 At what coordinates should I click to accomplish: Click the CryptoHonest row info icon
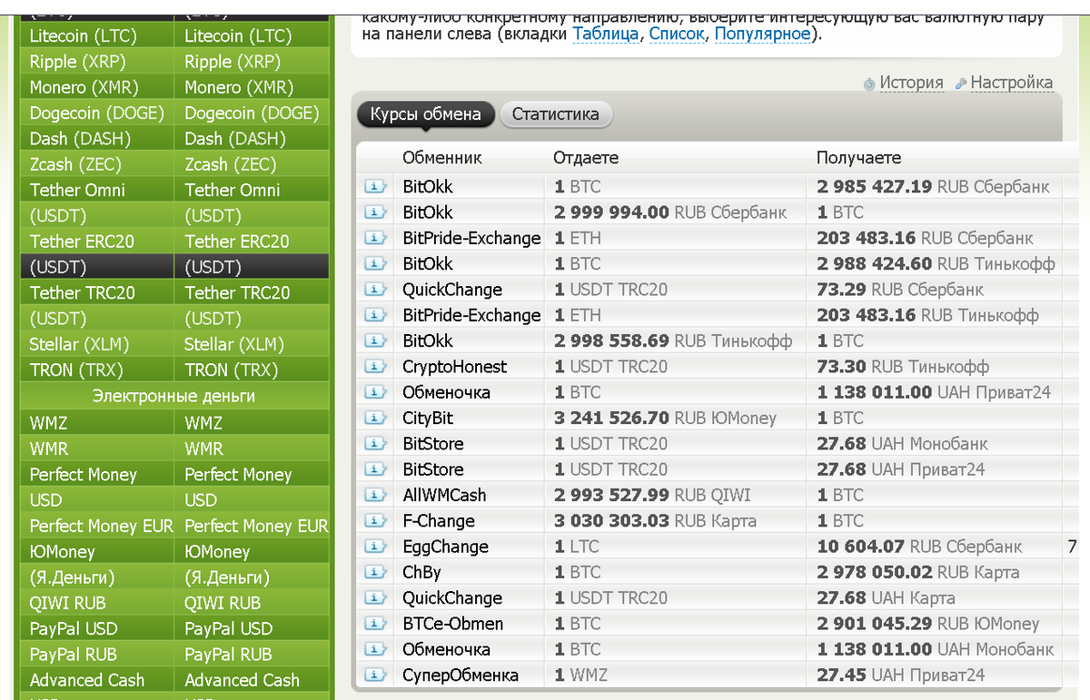(375, 367)
